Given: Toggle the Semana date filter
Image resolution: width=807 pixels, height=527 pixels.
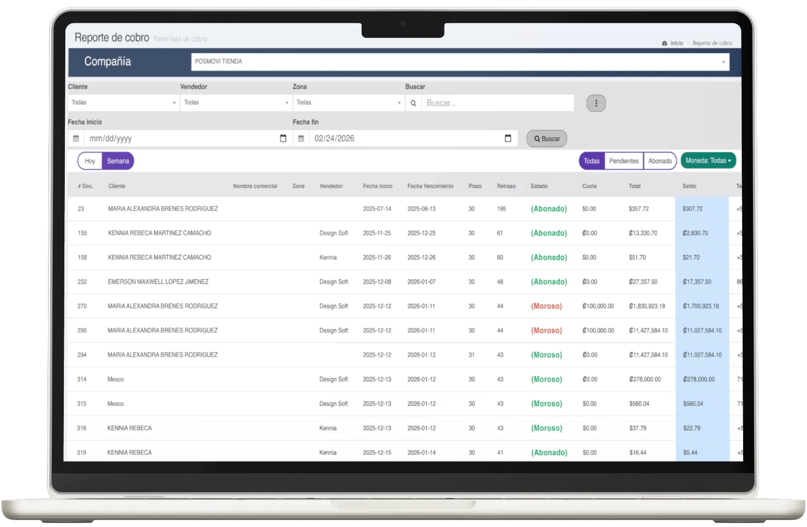Looking at the screenshot, I should point(118,161).
